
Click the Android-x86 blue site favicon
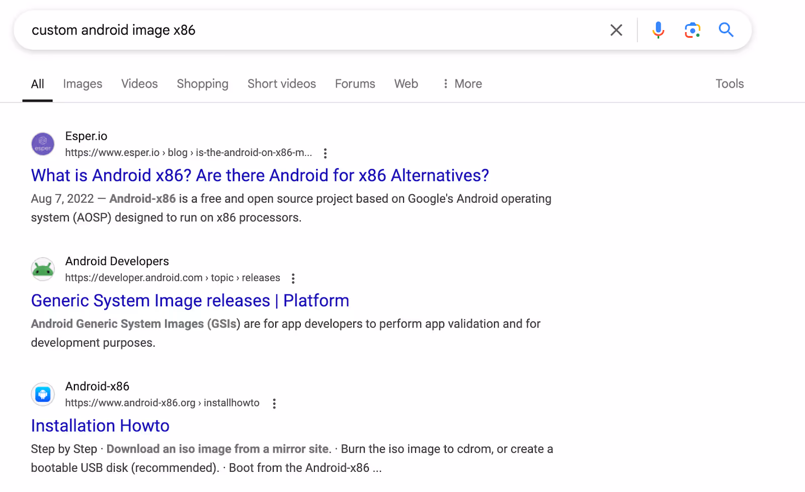[43, 394]
